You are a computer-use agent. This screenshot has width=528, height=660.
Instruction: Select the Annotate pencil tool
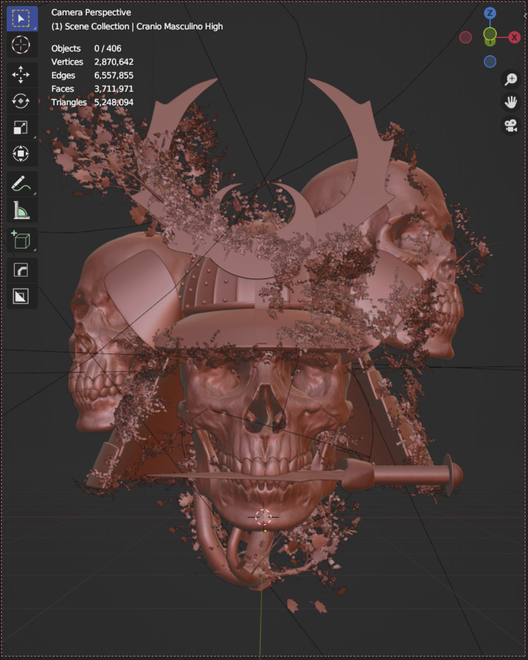(21, 184)
